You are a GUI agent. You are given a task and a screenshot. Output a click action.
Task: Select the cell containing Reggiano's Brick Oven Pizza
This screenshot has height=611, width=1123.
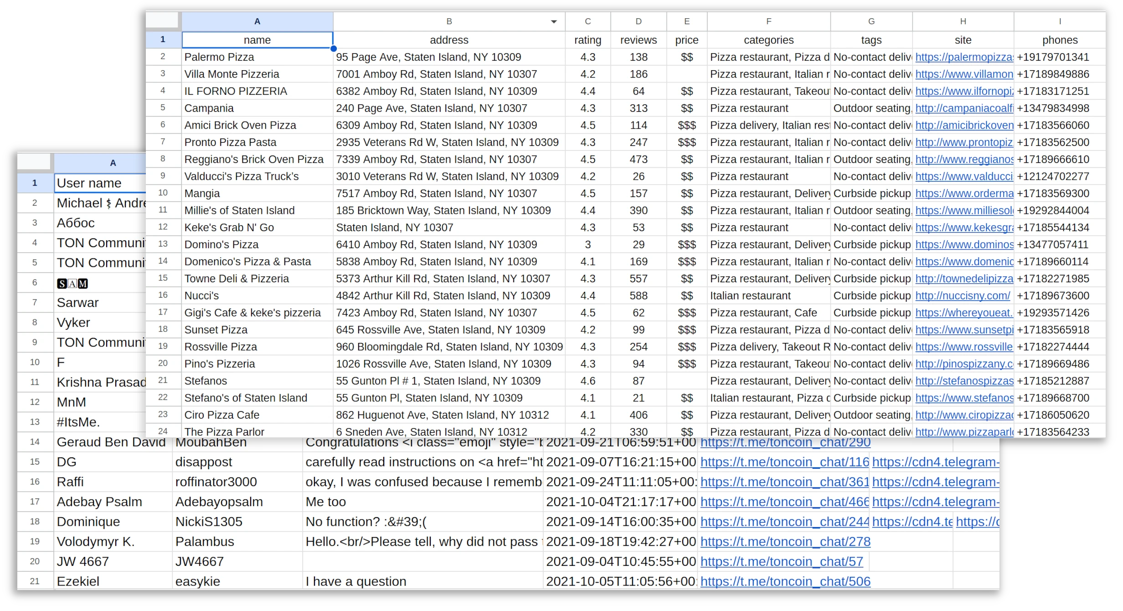point(254,159)
